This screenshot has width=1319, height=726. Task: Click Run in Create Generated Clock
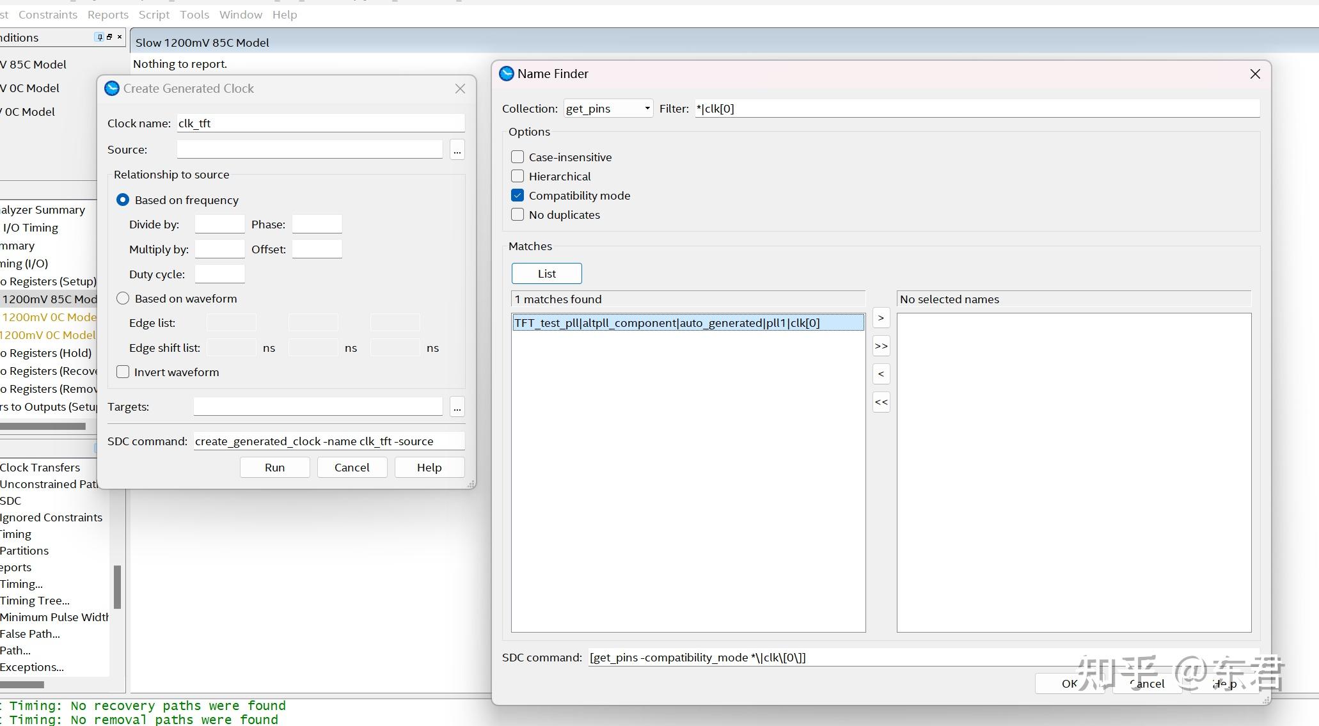[x=274, y=467]
